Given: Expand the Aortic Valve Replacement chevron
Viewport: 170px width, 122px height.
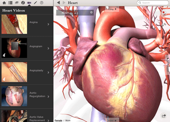Looking at the screenshot, I should (48, 121).
